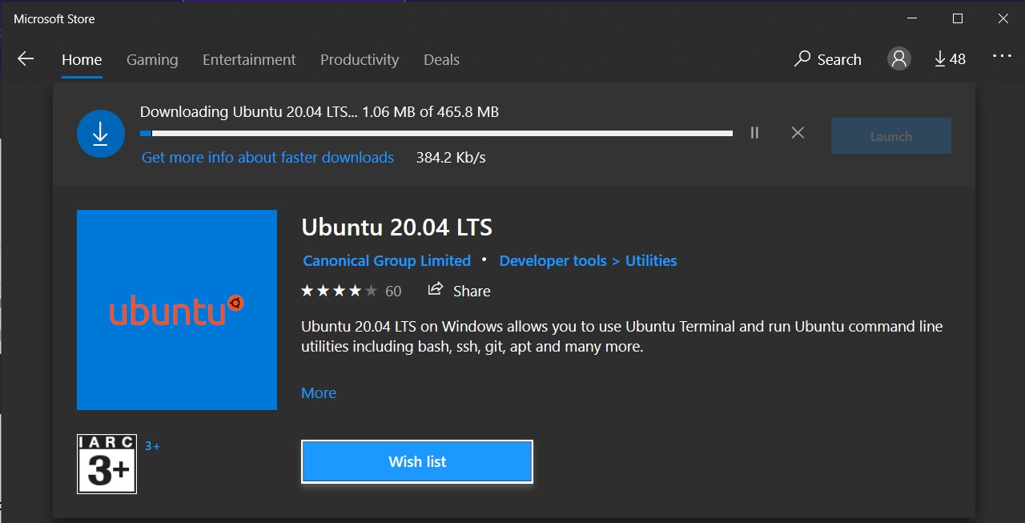Open the 3+ age rating link
The image size is (1025, 523).
click(152, 446)
